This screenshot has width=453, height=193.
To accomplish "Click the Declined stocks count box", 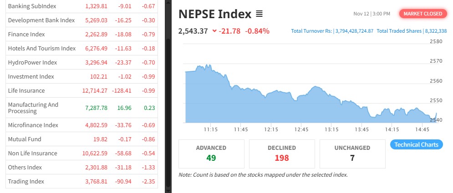I will pos(282,153).
